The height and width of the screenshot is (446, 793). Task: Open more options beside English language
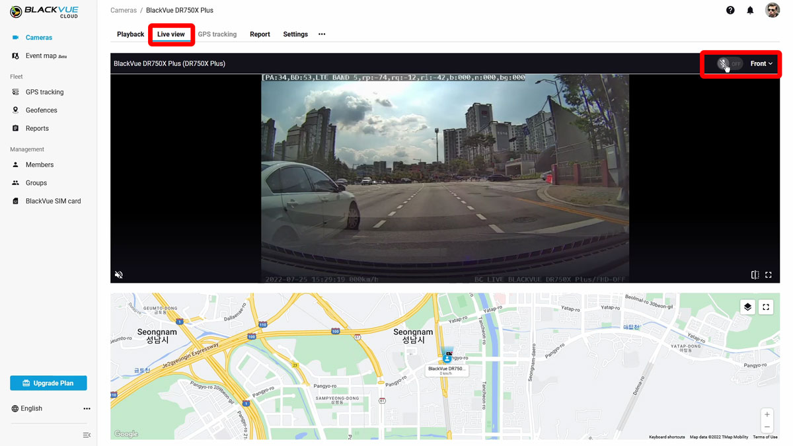87,409
